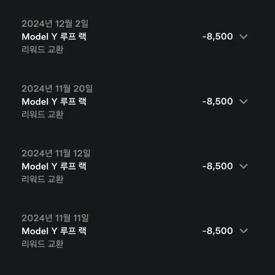Click 리워드 교환 label of November 11 entry
Image resolution: width=275 pixels, height=275 pixels.
point(42,244)
